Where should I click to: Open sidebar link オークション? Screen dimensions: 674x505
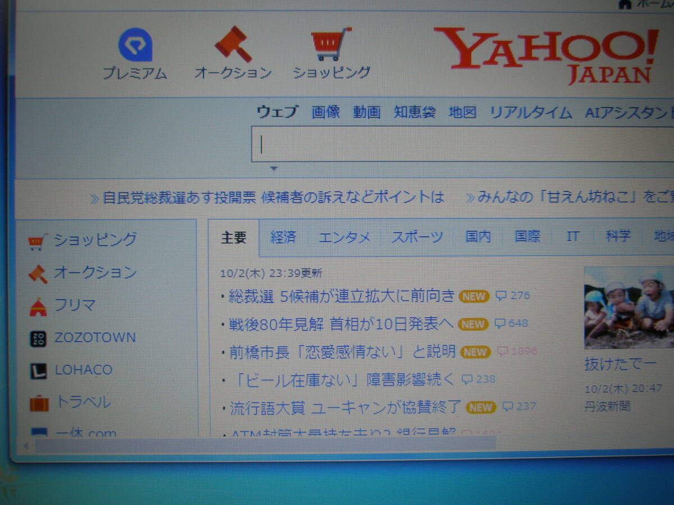coord(95,273)
